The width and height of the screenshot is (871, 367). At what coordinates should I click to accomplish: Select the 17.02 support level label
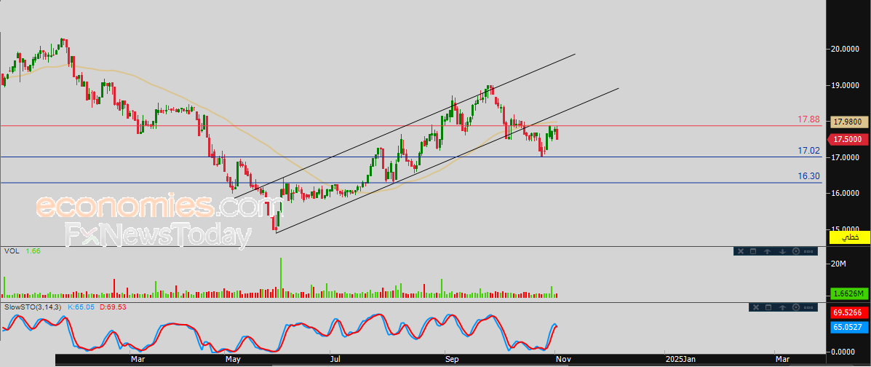point(809,151)
